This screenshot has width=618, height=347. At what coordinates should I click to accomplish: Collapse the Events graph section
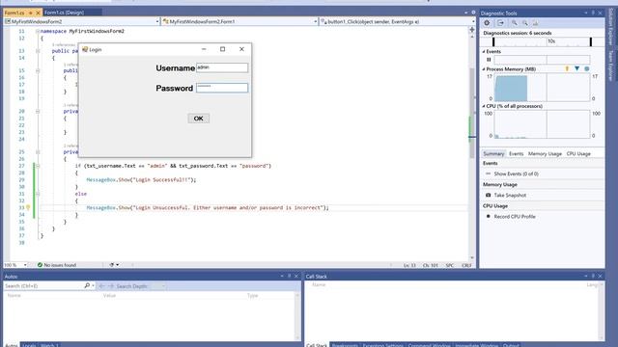[484, 51]
